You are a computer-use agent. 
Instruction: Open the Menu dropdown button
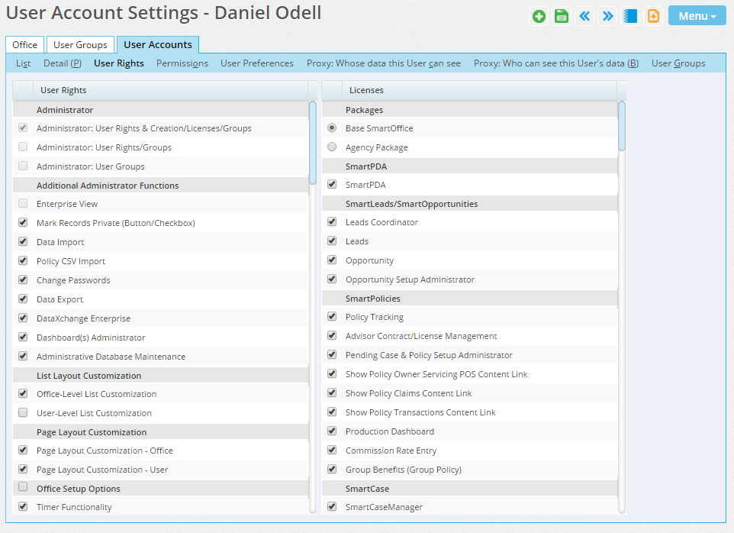click(697, 16)
